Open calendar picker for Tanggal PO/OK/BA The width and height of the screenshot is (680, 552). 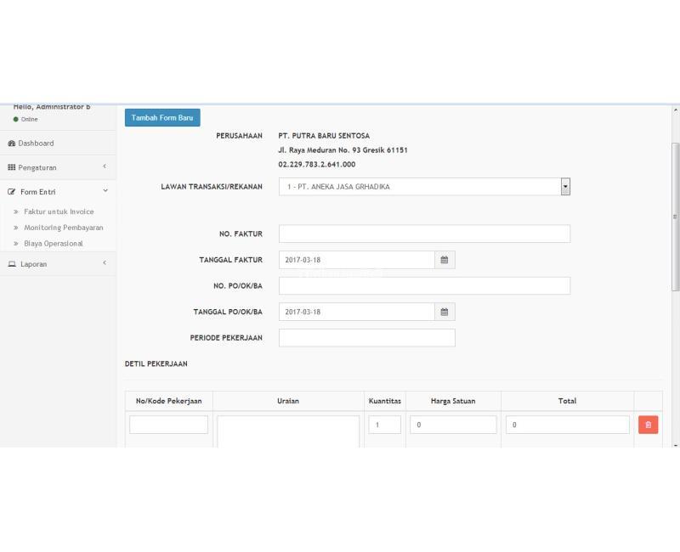pyautogui.click(x=444, y=312)
